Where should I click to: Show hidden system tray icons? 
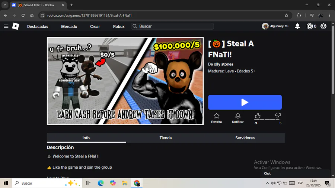267,183
